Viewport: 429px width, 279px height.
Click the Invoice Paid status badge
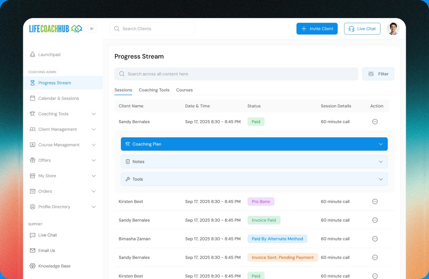coord(264,220)
